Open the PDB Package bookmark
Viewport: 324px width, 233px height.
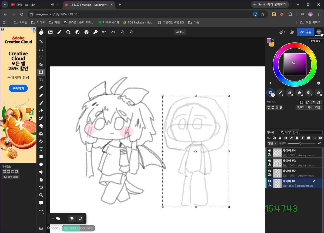click(138, 22)
